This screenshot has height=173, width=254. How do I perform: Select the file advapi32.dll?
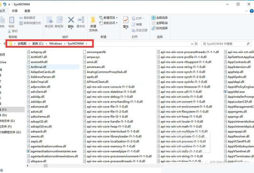click(x=39, y=122)
